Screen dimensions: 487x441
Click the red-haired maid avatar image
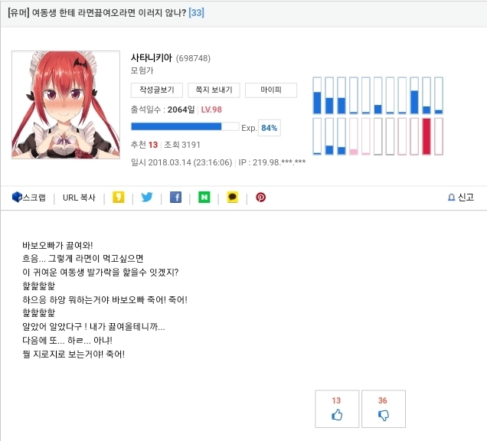click(x=66, y=105)
